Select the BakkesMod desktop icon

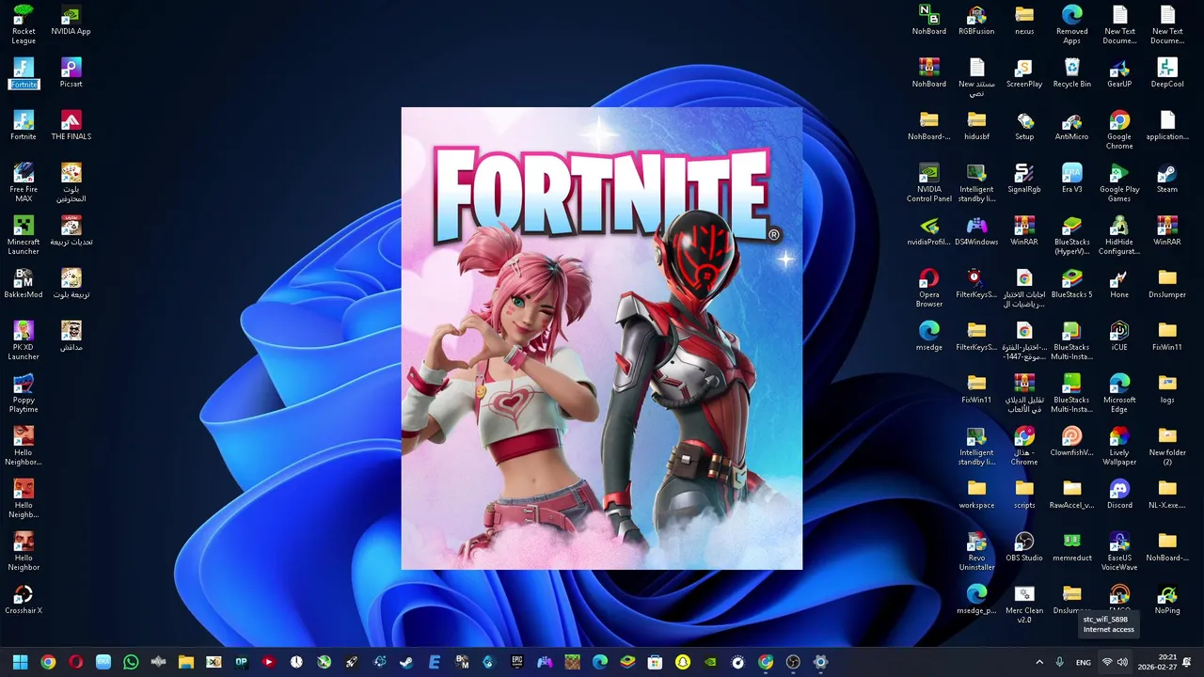(x=24, y=283)
